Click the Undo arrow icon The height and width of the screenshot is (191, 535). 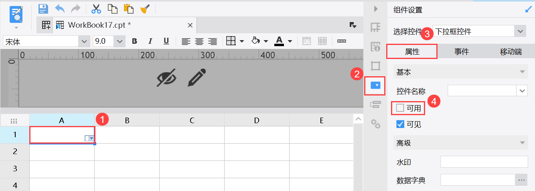click(60, 8)
